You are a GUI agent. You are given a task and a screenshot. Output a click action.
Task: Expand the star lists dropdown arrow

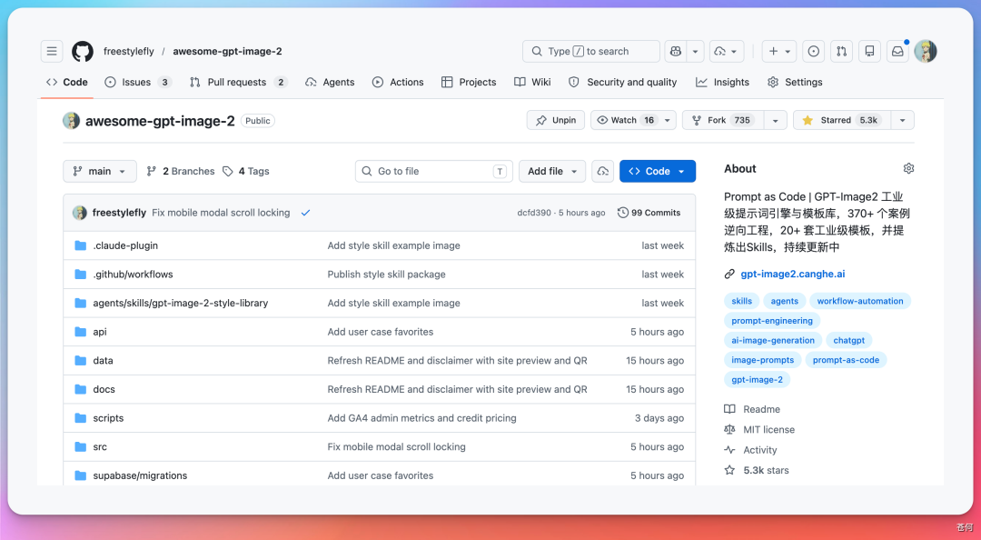click(902, 120)
